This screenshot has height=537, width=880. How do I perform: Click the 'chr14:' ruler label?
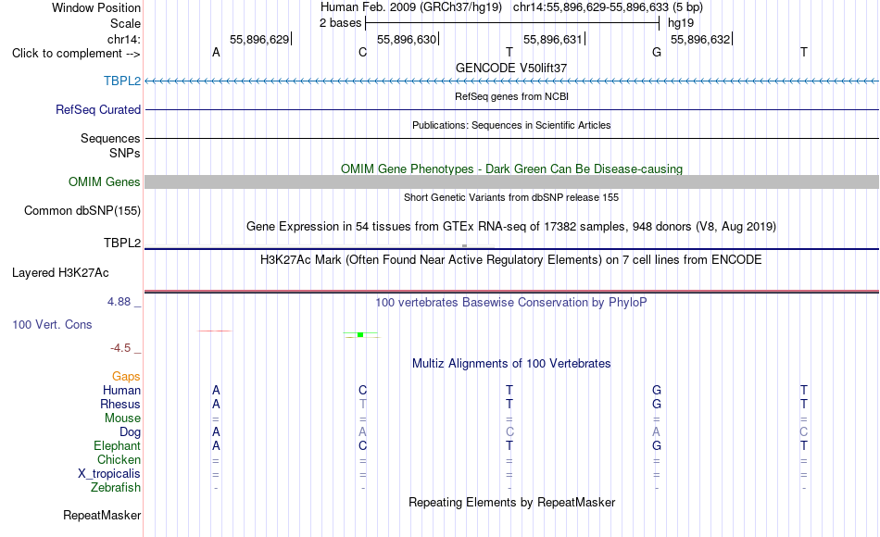point(123,39)
